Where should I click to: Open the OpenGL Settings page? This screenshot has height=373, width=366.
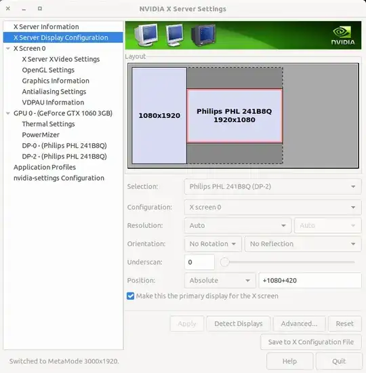48,70
